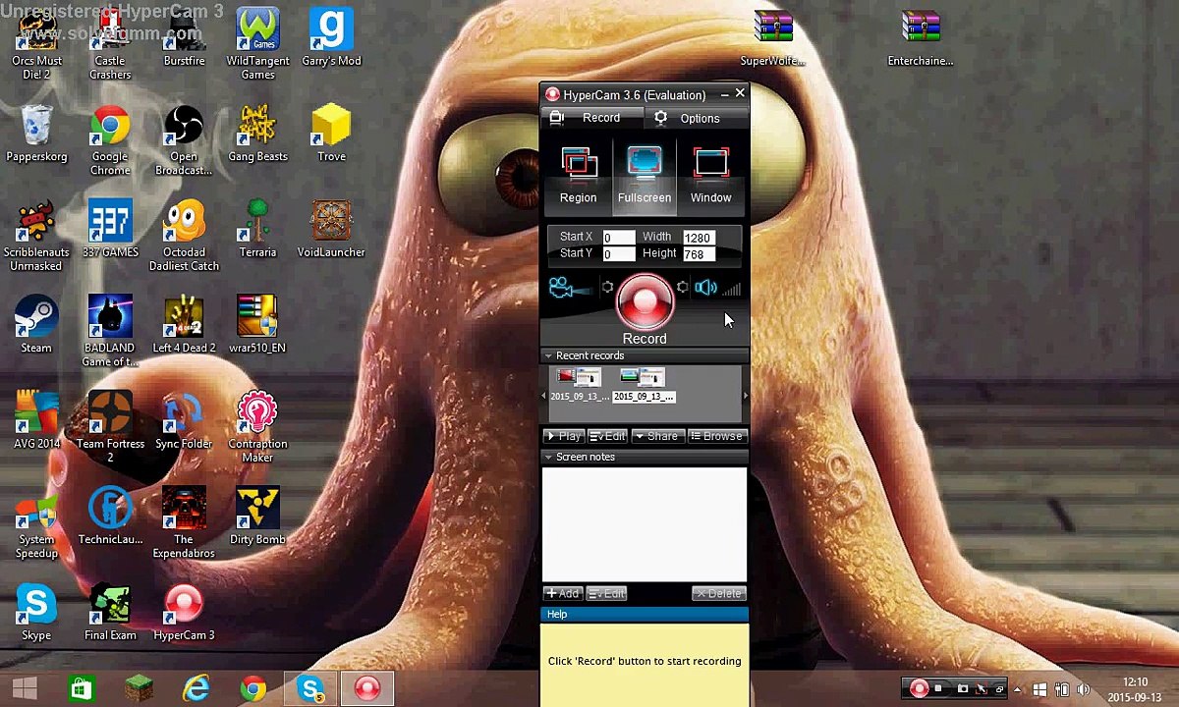
Task: Click the big red Record button in HyperCam
Action: point(645,301)
